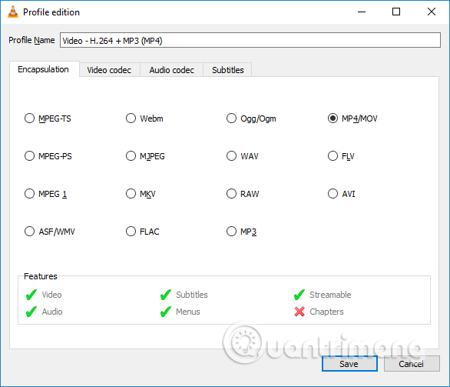Click the Streamable feature label
Viewport: 450px width, 387px height.
pos(330,295)
